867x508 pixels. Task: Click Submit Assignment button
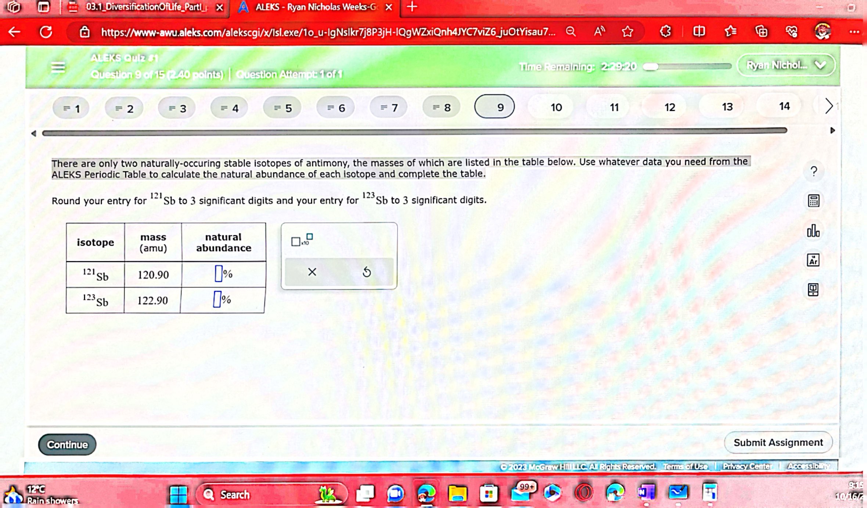point(778,443)
